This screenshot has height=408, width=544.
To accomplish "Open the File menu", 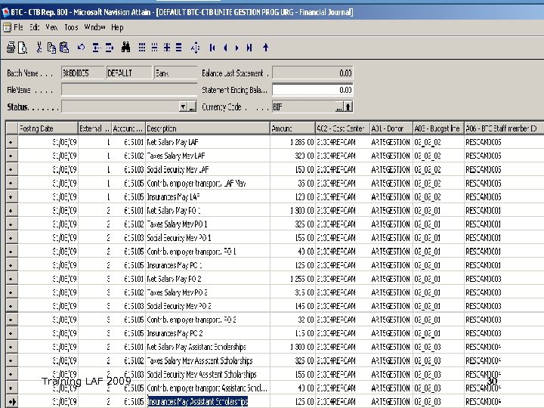I will pos(18,27).
